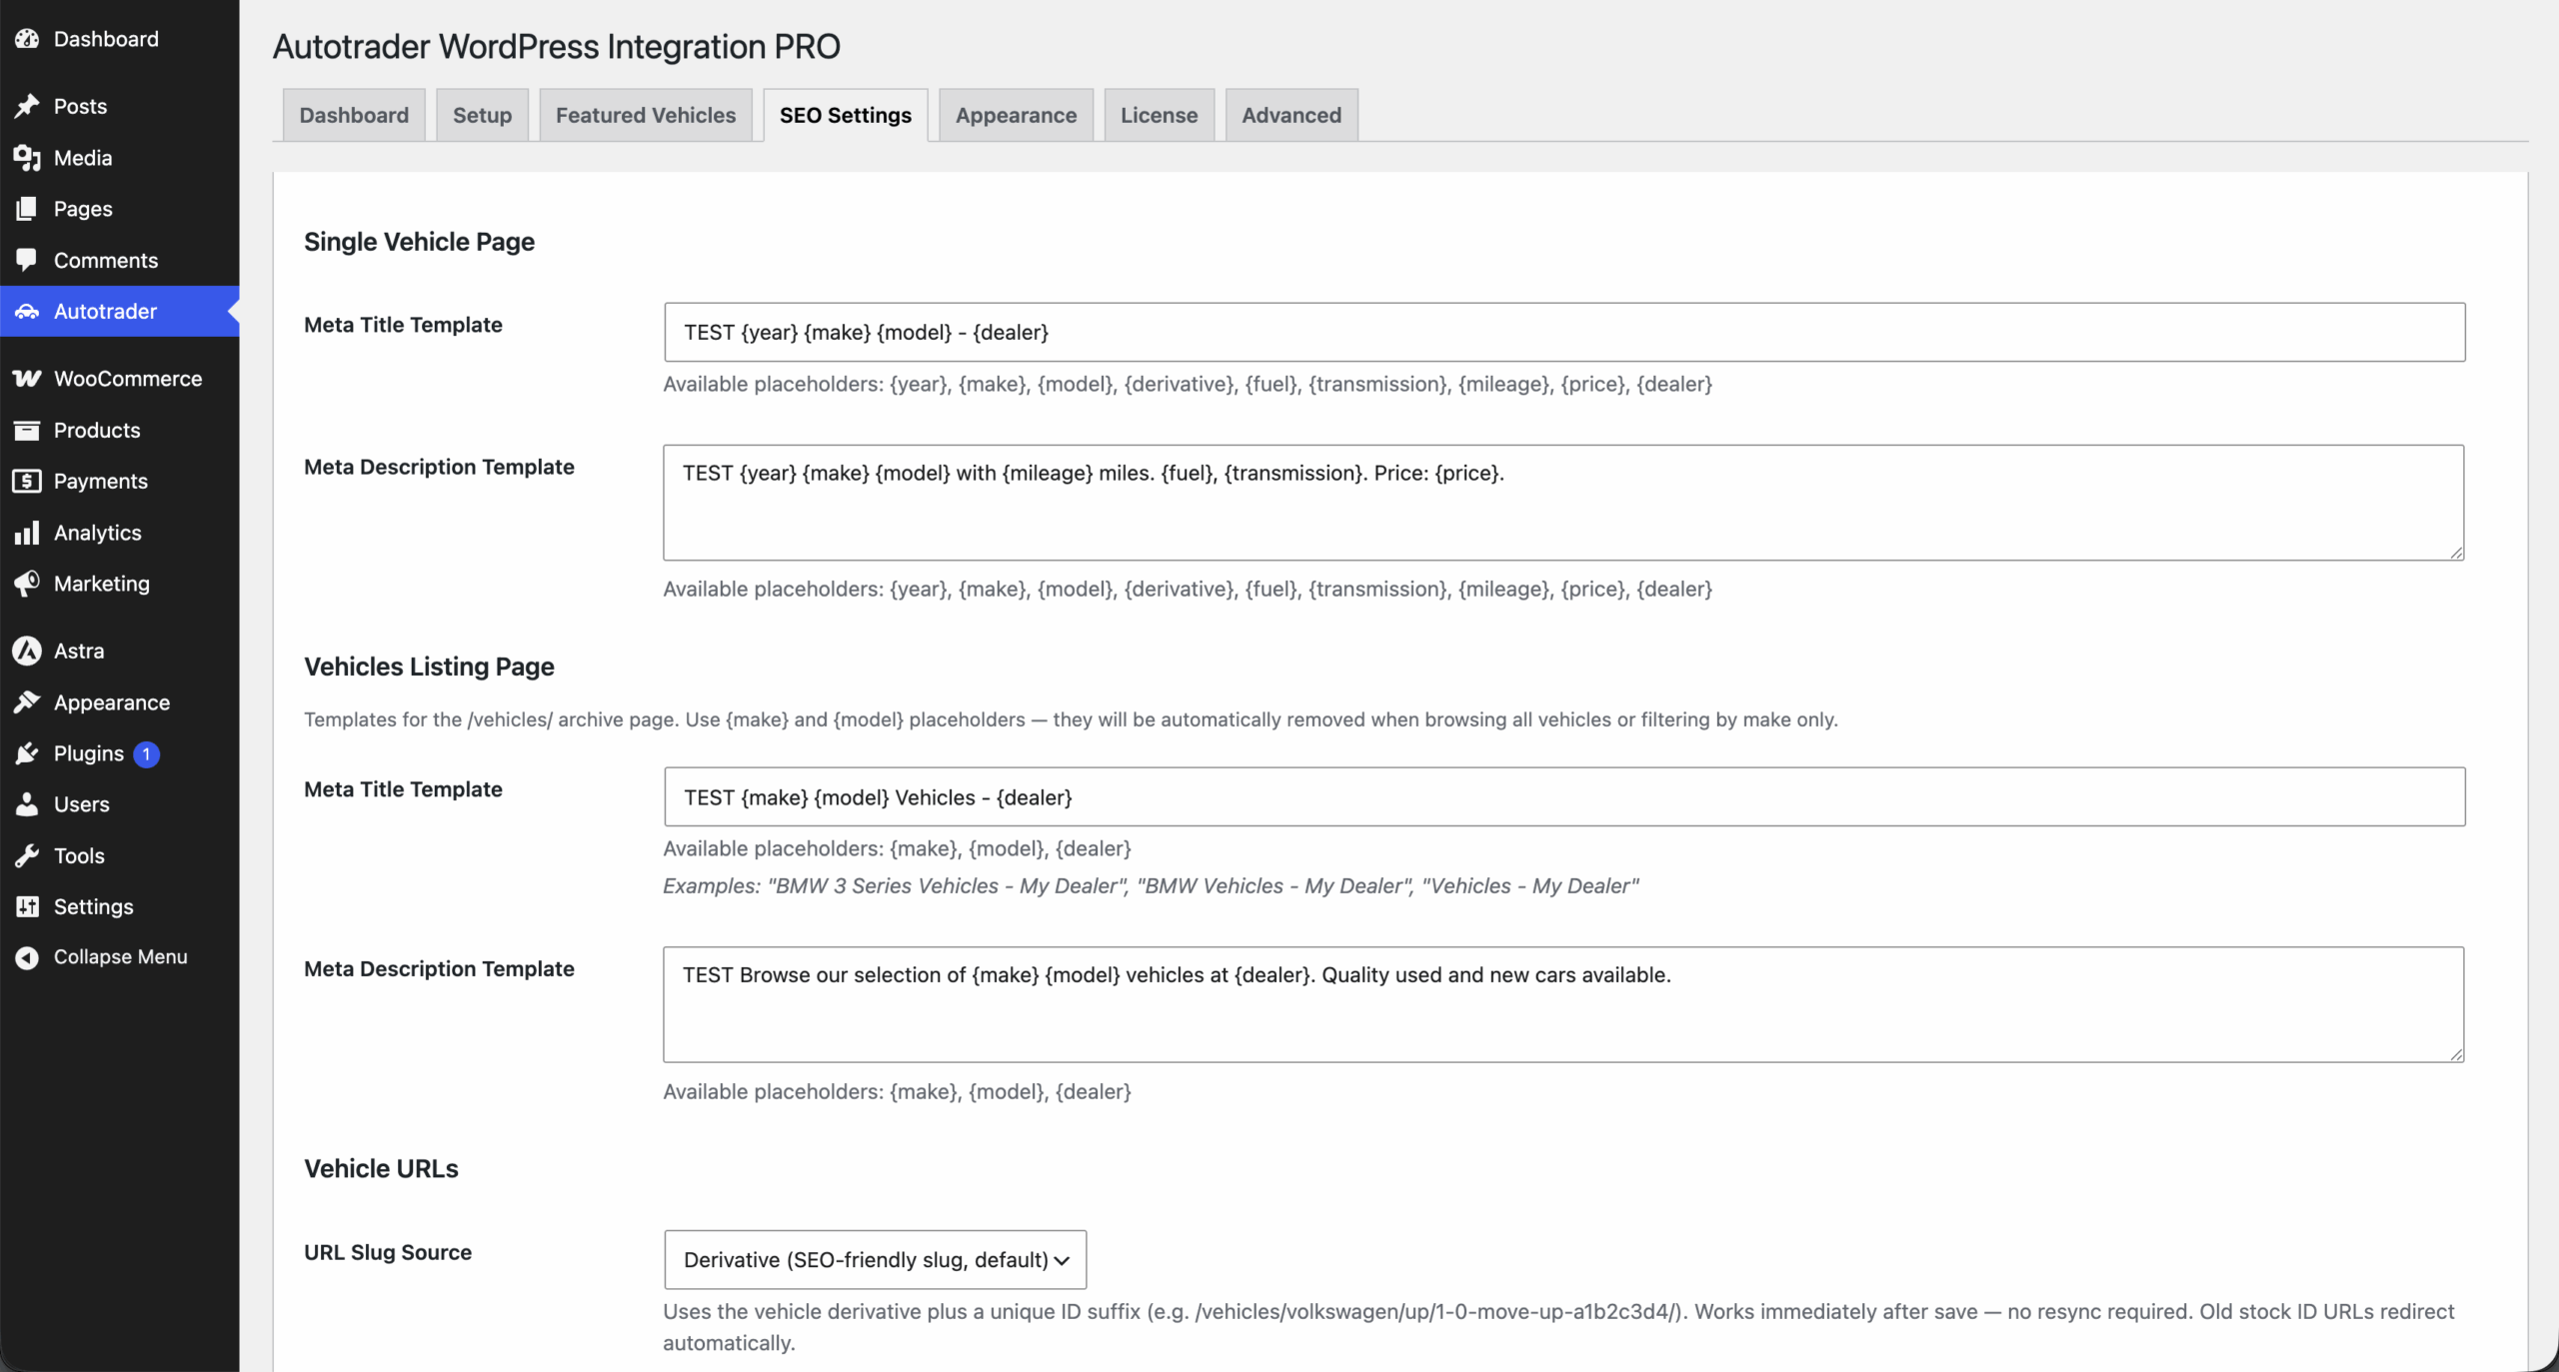Click the Collapse Menu label
The image size is (2559, 1372).
(x=121, y=956)
